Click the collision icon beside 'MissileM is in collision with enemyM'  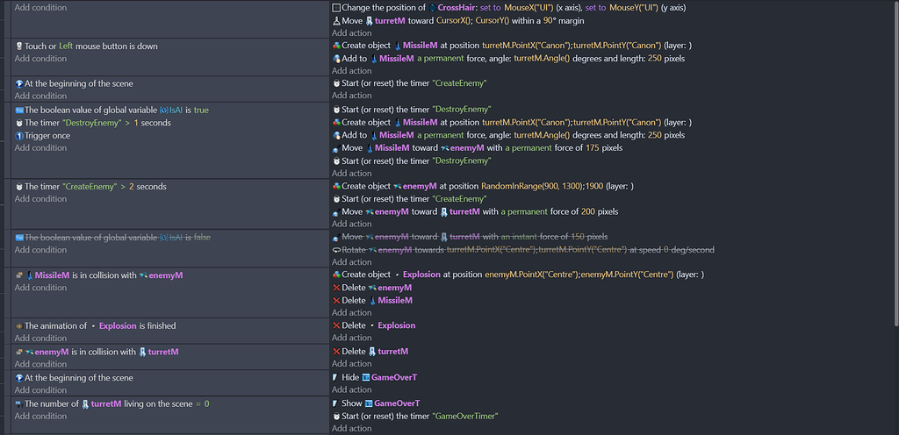click(x=19, y=275)
